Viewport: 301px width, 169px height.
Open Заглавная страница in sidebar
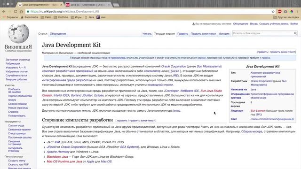[x=18, y=60]
